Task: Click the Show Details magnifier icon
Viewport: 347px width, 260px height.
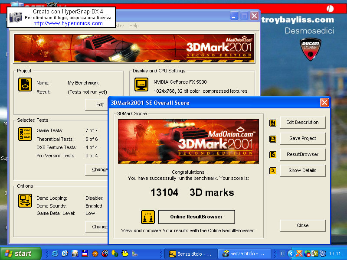Action: [273, 171]
